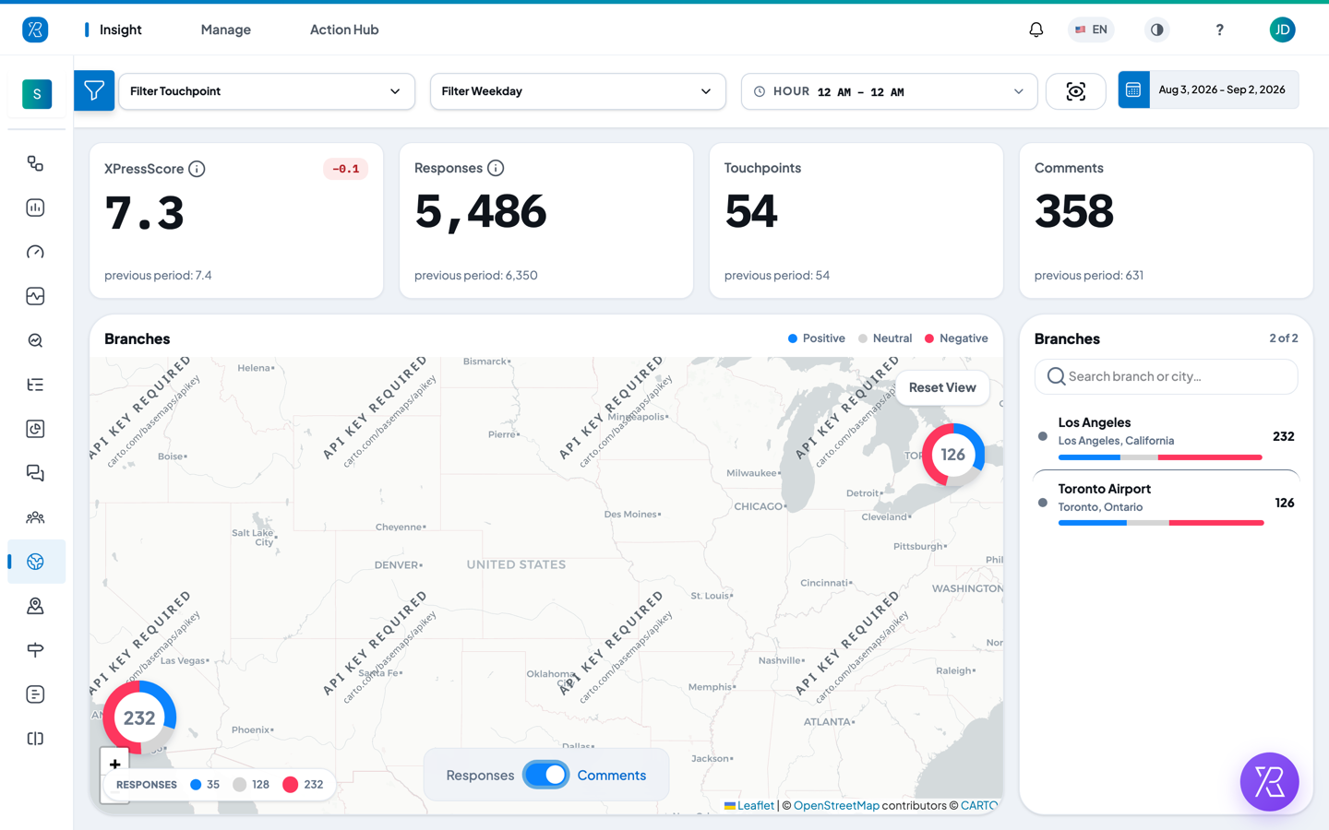Screen dimensions: 1329x830
Task: Open the gauge speedometer sidebar icon
Action: (35, 252)
